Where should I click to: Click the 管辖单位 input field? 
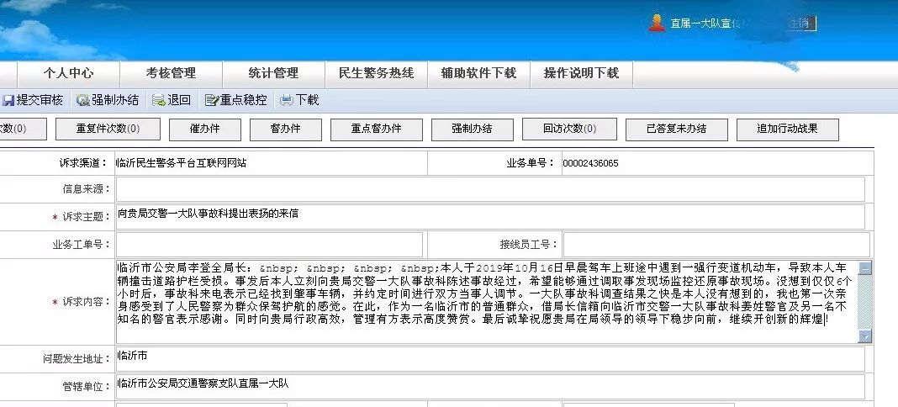tap(490, 386)
